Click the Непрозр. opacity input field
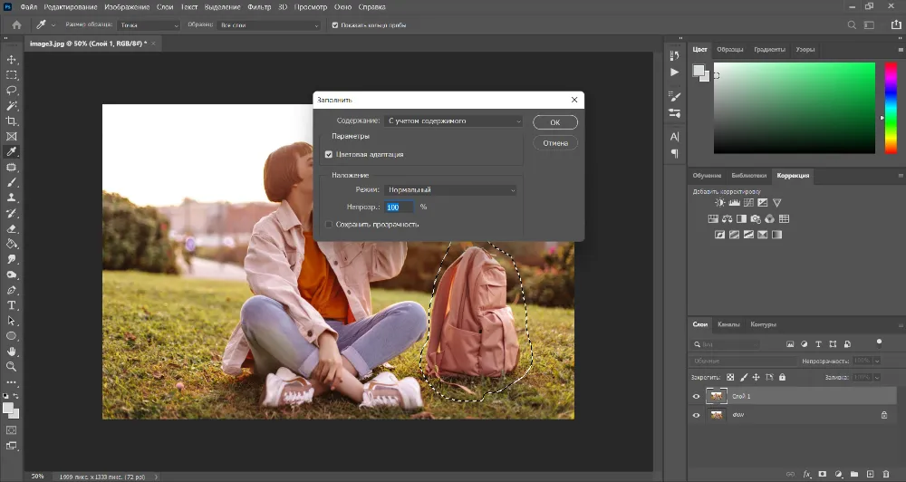The image size is (906, 482). [x=399, y=207]
